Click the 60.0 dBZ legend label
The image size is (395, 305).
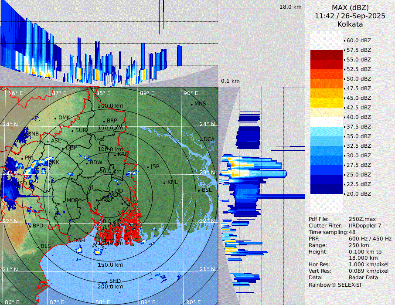tap(358, 41)
